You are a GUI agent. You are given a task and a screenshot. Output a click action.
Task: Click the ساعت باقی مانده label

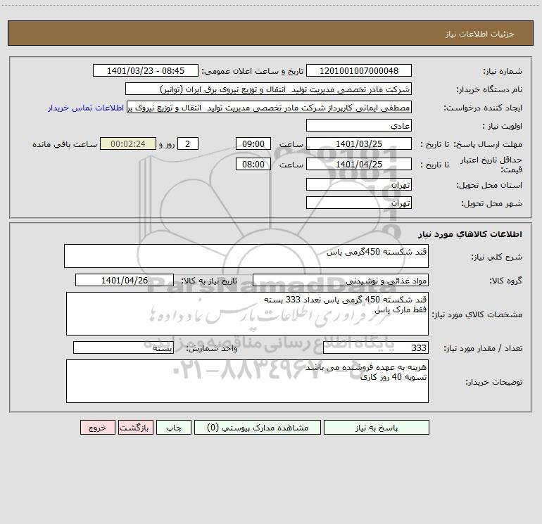point(65,144)
